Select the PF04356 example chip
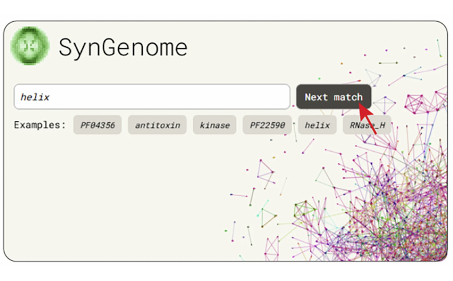Image resolution: width=453 pixels, height=281 pixels. click(97, 125)
